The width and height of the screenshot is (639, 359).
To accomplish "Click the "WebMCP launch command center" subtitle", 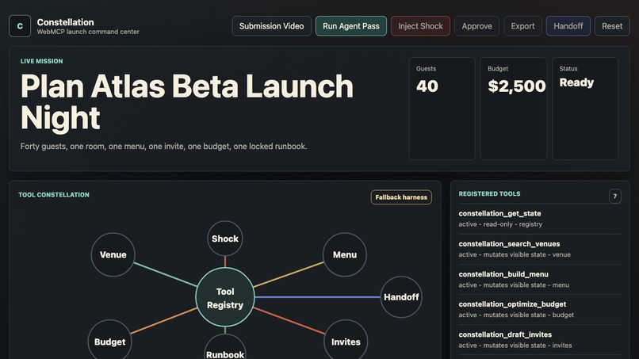I will (x=88, y=32).
